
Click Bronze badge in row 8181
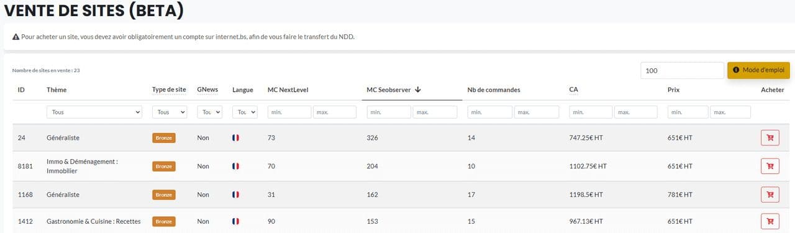(x=164, y=167)
